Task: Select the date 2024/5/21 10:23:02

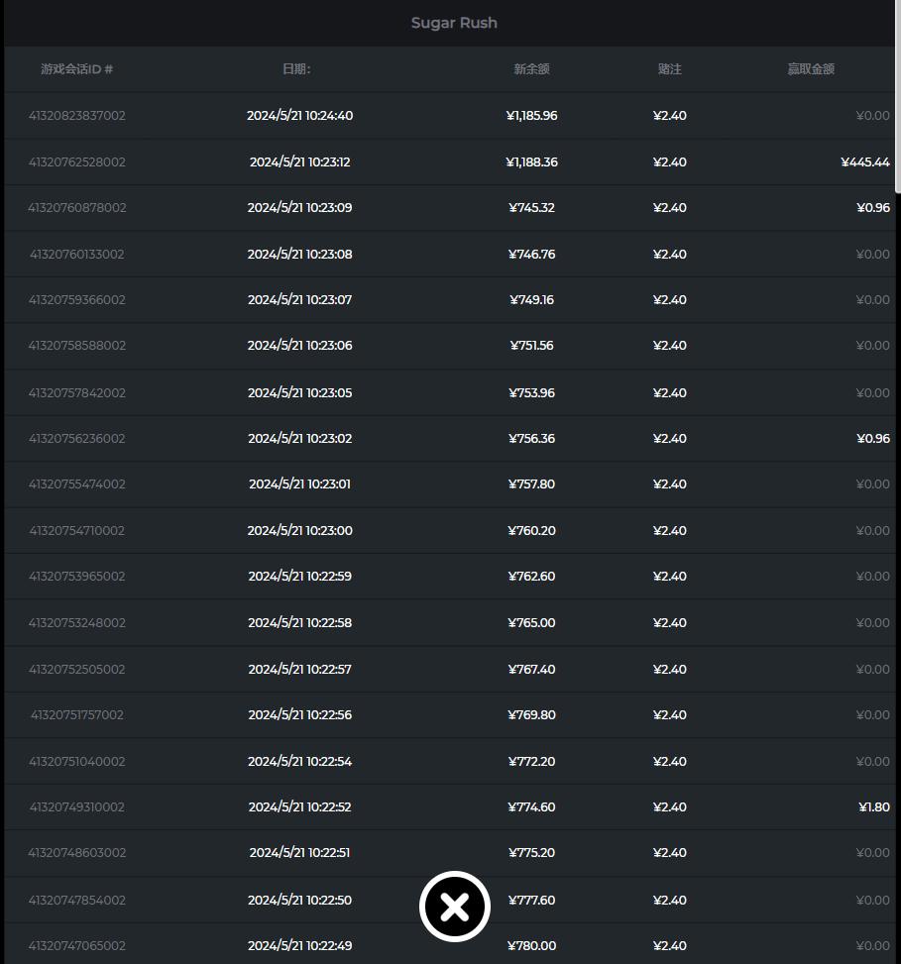Action: [x=300, y=438]
